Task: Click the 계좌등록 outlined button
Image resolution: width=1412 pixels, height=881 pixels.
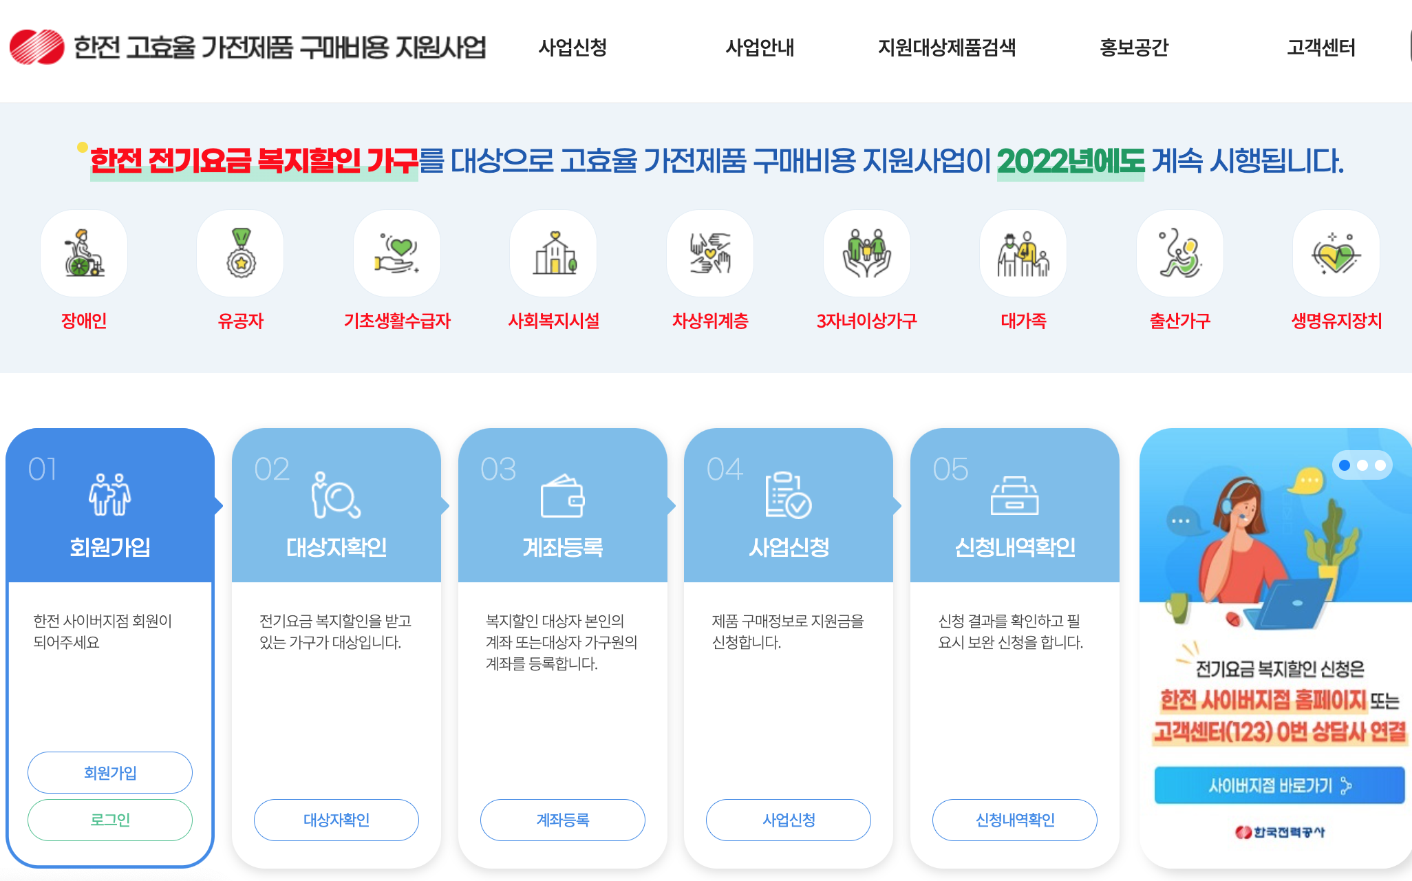Action: point(563,820)
